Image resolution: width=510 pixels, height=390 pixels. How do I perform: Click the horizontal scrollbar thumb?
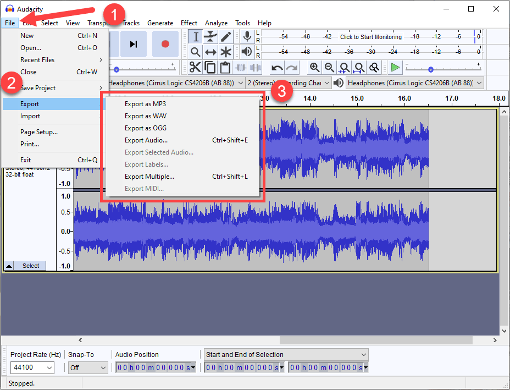(376, 340)
